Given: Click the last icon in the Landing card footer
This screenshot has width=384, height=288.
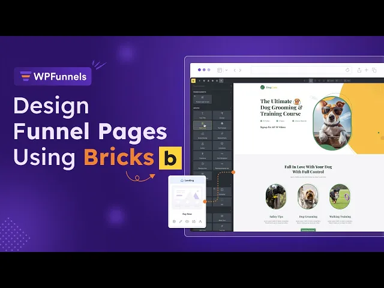Looking at the screenshot, I should [200, 221].
